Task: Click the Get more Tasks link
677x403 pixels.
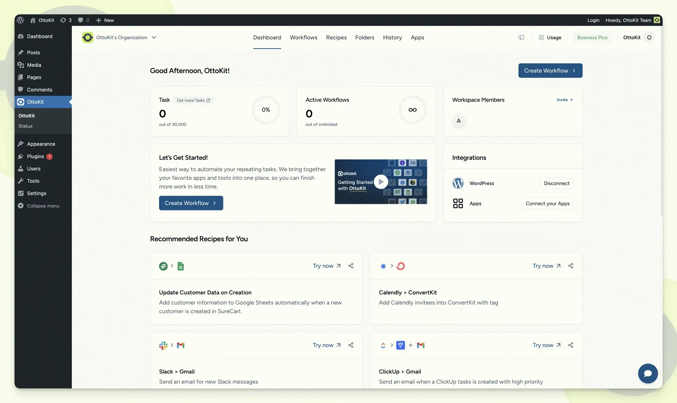Action: pyautogui.click(x=193, y=100)
